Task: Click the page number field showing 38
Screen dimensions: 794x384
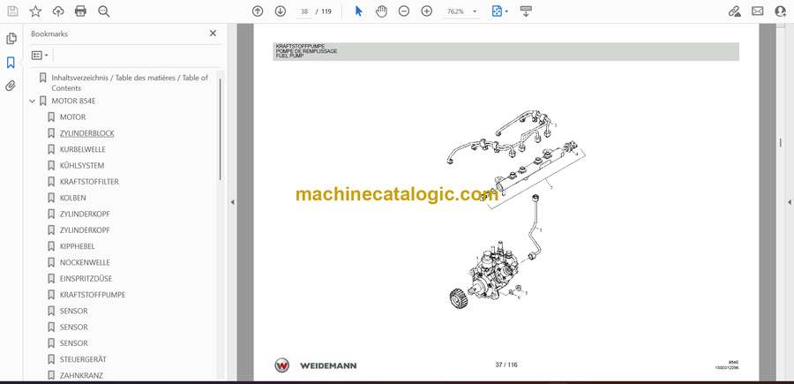Action: point(303,11)
